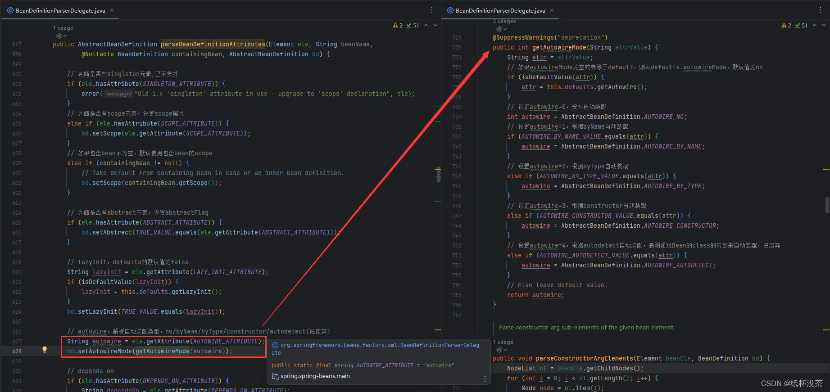
Task: Open the right editor tab options menu
Action: (821, 10)
